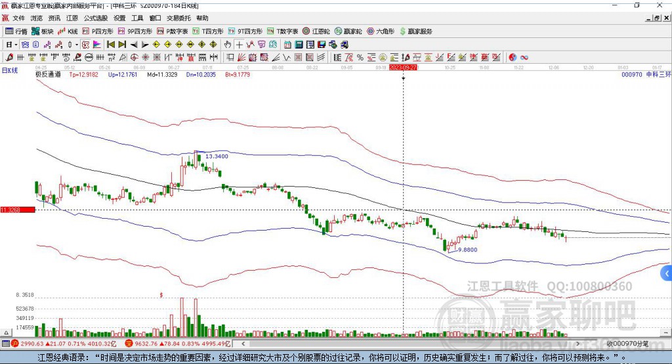Step chart left with black arrow
Image resolution: width=672 pixels, height=364 pixels.
(134, 45)
